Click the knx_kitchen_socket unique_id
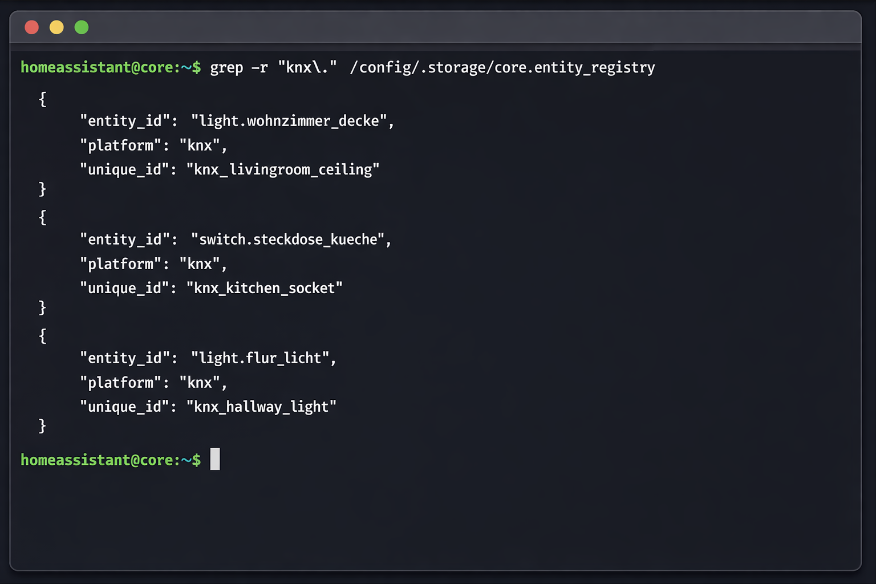Viewport: 876px width, 584px height. point(264,287)
